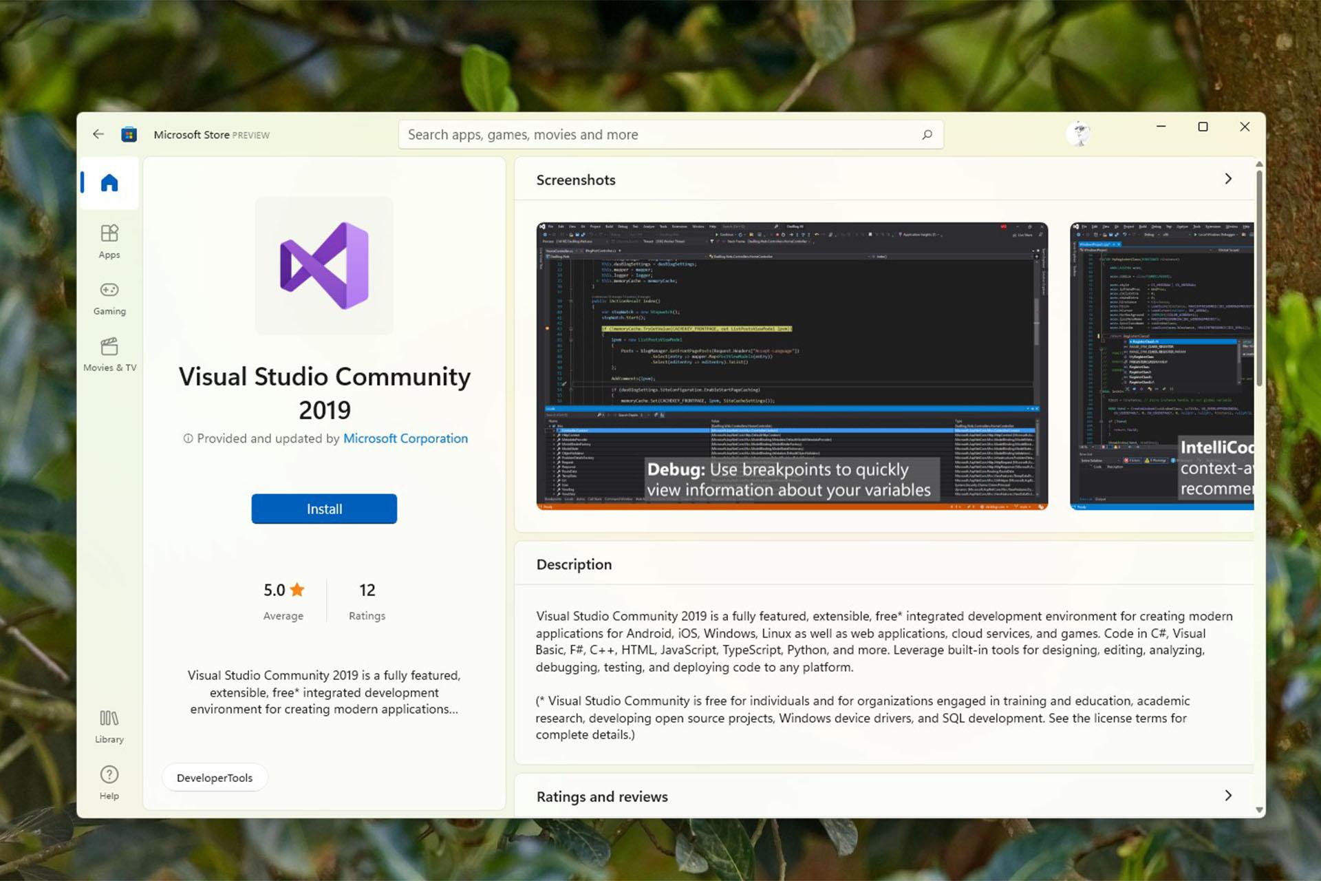Click the page vertical scrollbar
1321x881 pixels.
coord(1259,279)
